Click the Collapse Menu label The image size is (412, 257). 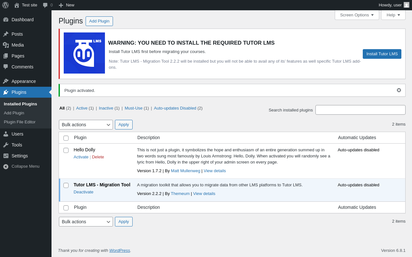[25, 166]
